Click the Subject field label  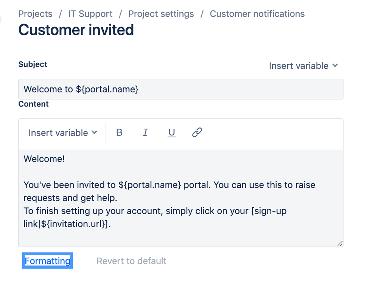(x=33, y=64)
